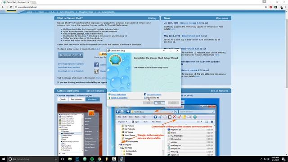This screenshot has width=288, height=162.
Task: Toggle the View Readme file checkbox
Action: [x=145, y=98]
